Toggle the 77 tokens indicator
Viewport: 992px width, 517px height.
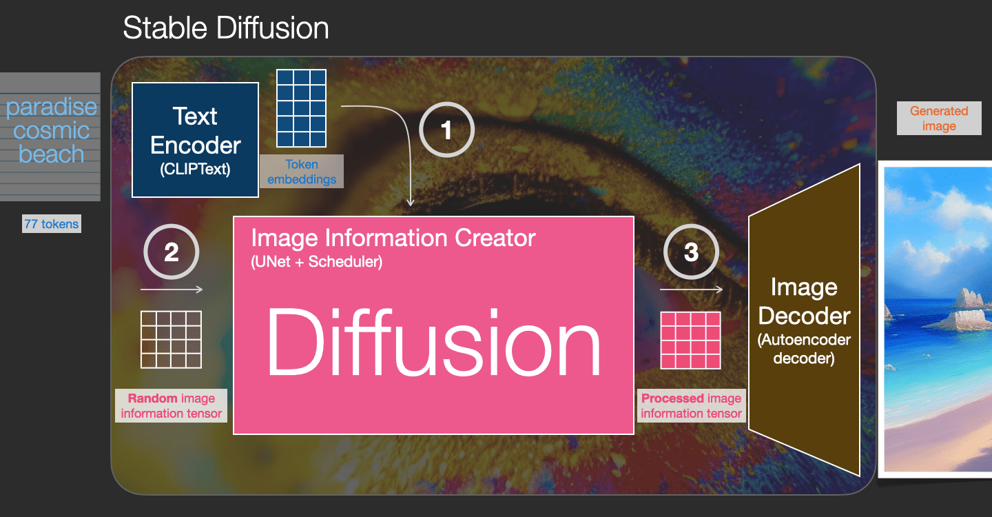[x=51, y=223]
